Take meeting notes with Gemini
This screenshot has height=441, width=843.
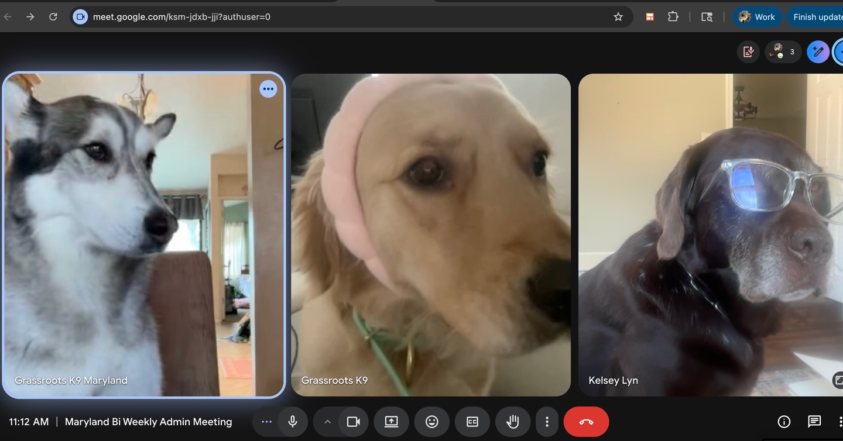748,51
